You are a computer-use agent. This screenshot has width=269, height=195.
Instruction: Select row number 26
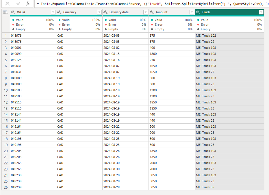(6, 187)
